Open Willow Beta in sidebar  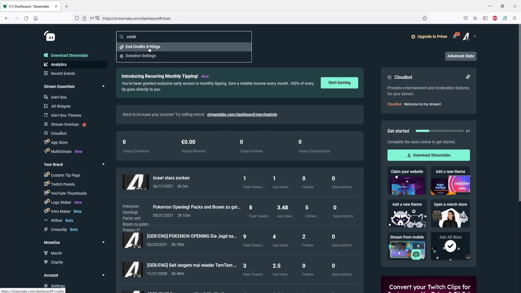point(62,220)
